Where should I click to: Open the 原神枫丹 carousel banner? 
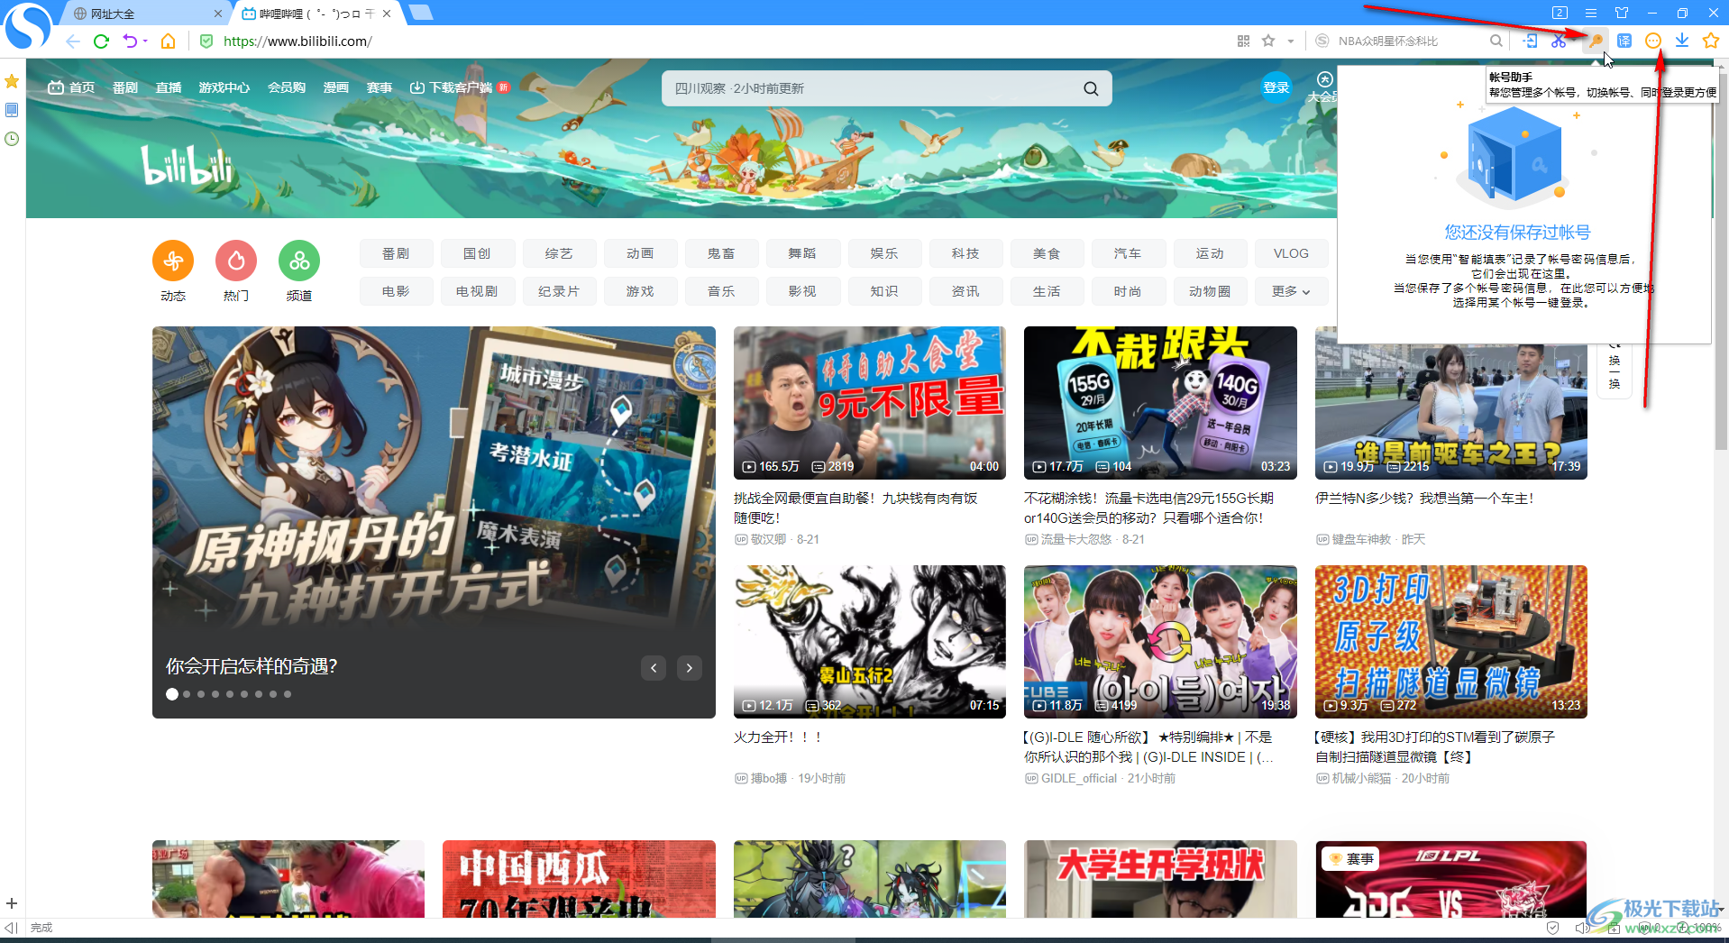coord(434,522)
